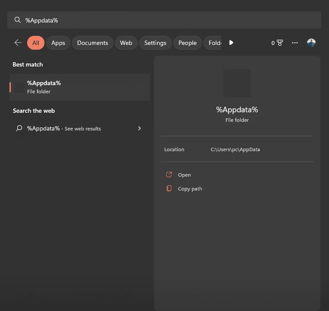The height and width of the screenshot is (311, 329).
Task: Click the magnifier icon in the search bar
Action: pos(18,20)
